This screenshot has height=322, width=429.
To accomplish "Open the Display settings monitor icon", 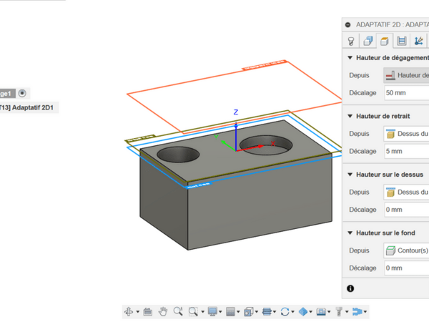I will point(212,311).
